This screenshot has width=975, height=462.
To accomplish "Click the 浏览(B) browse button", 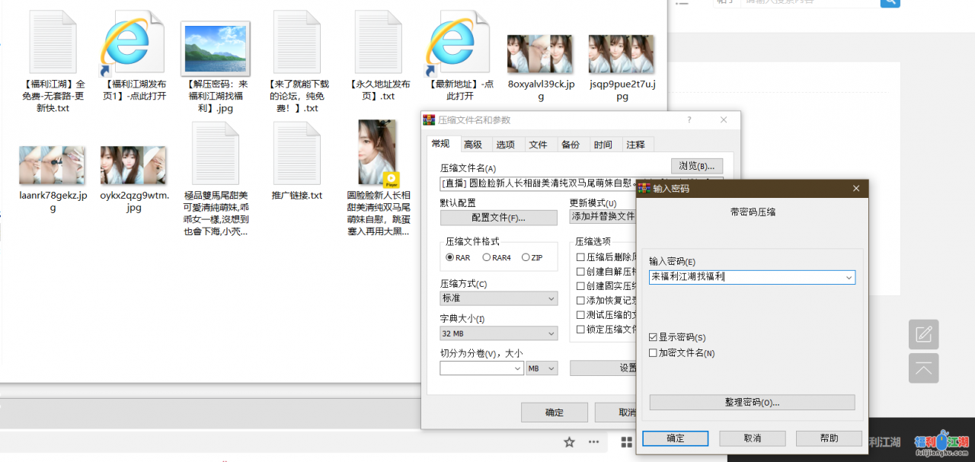I will coord(698,165).
